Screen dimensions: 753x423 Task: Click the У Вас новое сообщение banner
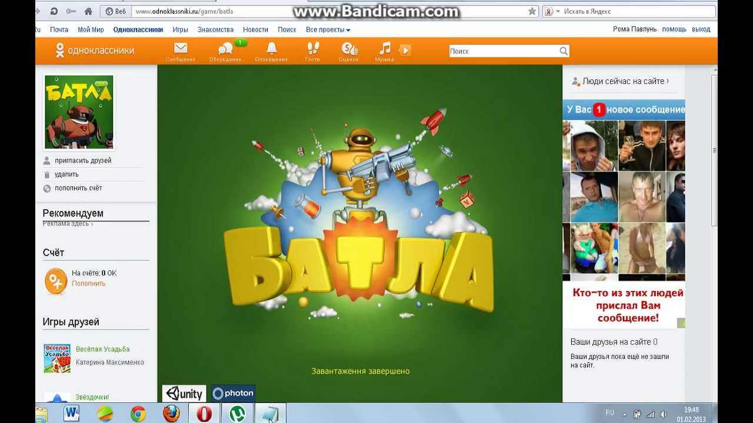tap(624, 109)
